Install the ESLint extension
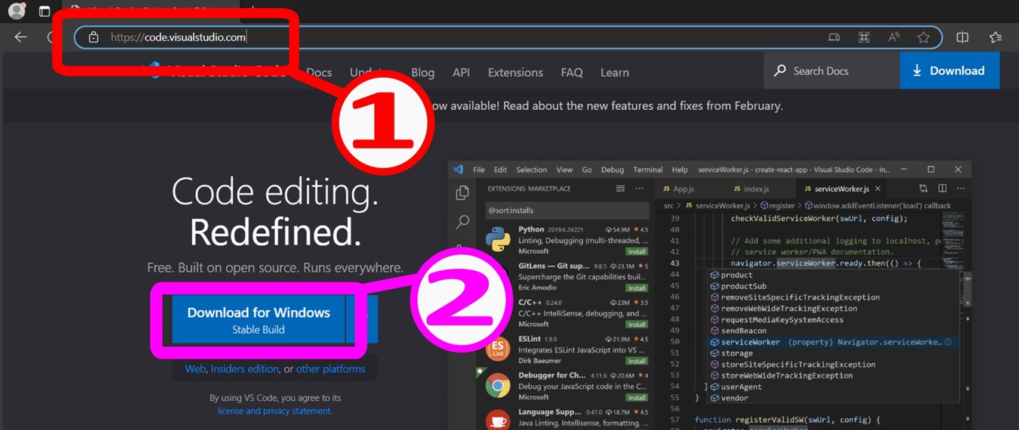The width and height of the screenshot is (1019, 430). 636,361
